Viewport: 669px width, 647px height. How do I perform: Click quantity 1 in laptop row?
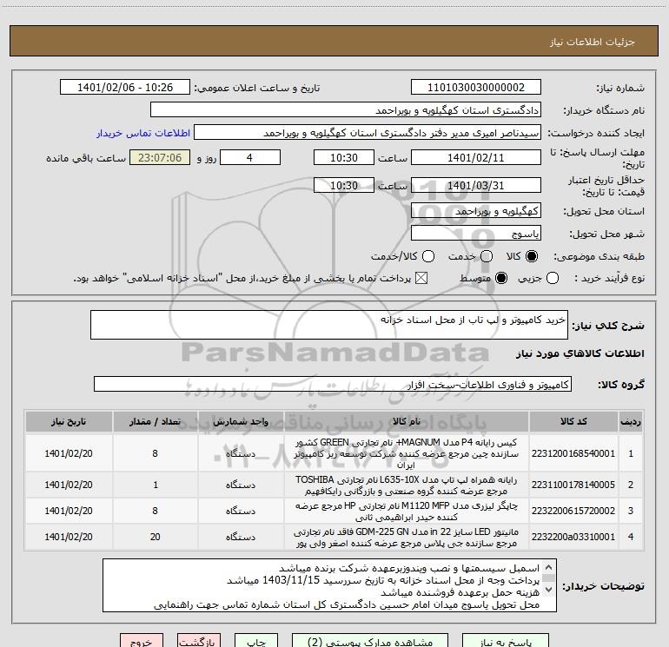[156, 485]
